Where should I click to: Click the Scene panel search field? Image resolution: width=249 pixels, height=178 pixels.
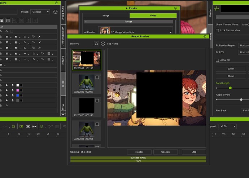pyautogui.click(x=9, y=12)
